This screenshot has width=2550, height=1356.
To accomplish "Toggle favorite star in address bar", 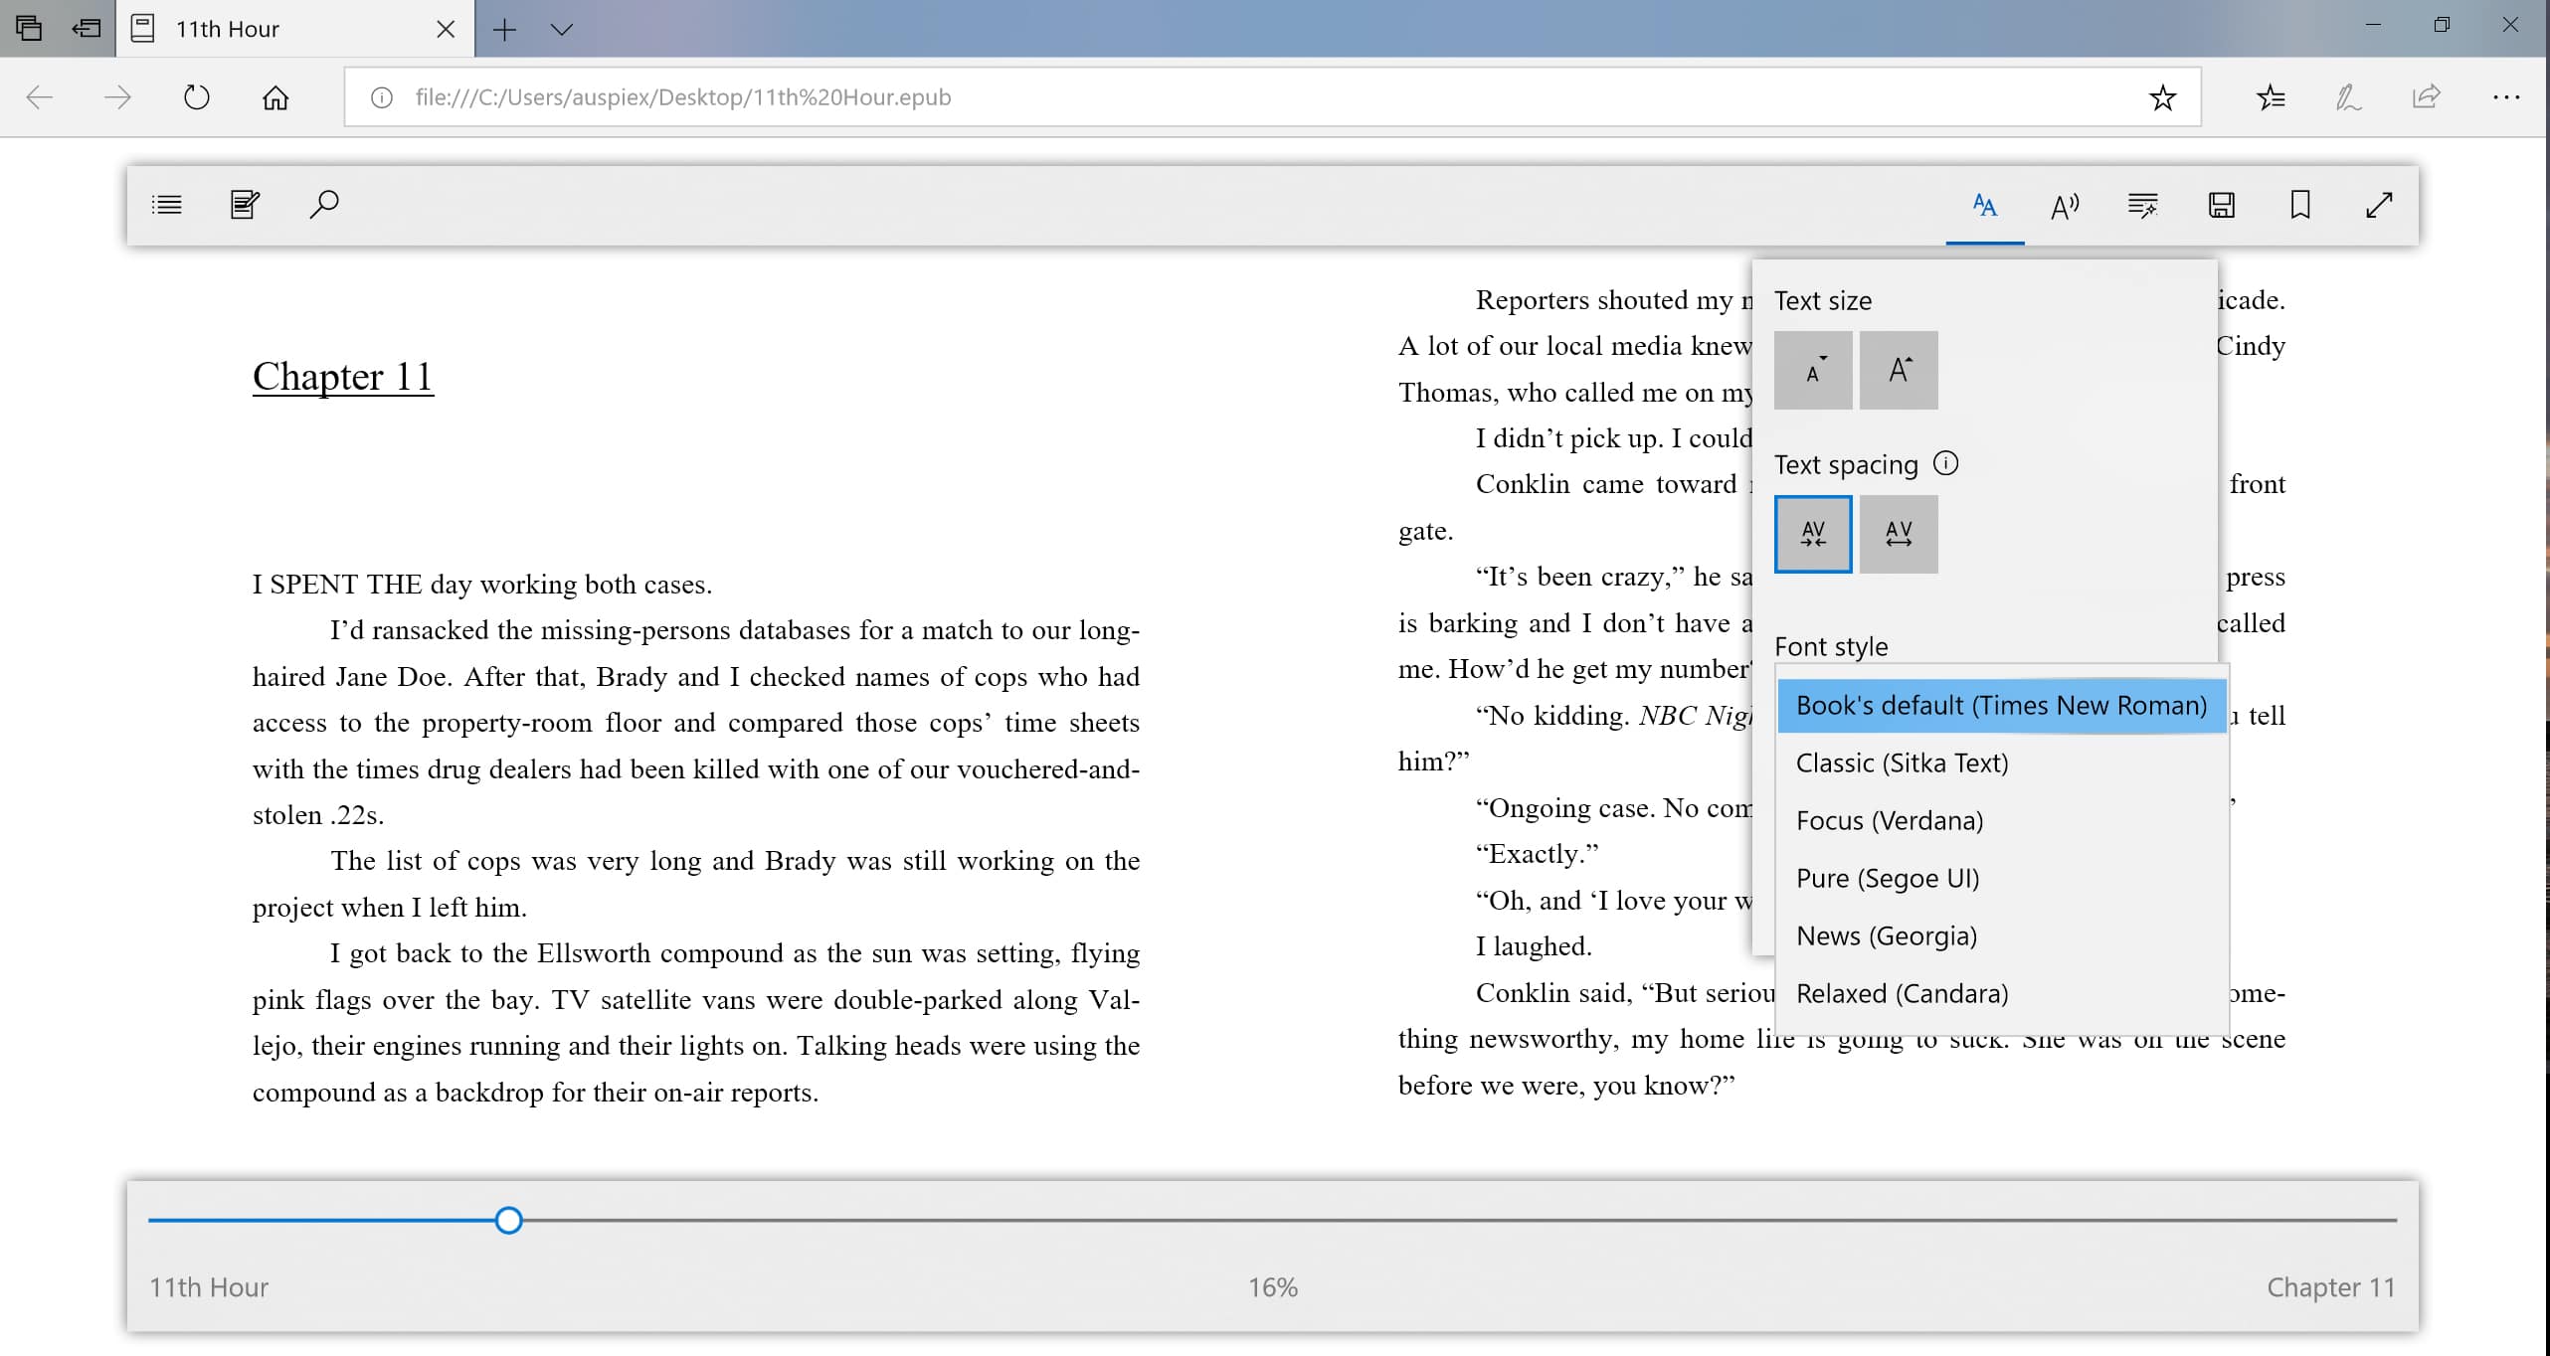I will click(2162, 97).
